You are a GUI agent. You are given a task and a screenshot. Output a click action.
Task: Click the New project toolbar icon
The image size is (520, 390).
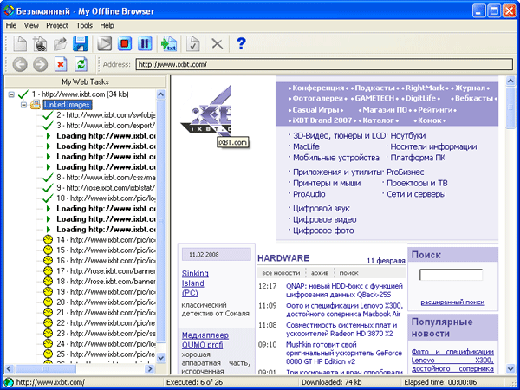click(20, 43)
